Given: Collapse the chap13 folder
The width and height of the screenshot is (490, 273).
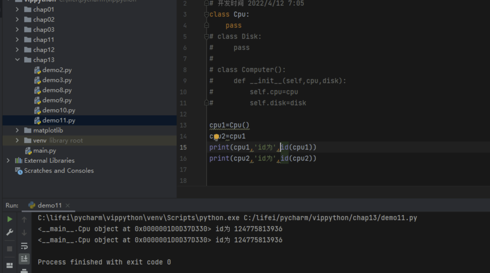Looking at the screenshot, I should click(17, 60).
